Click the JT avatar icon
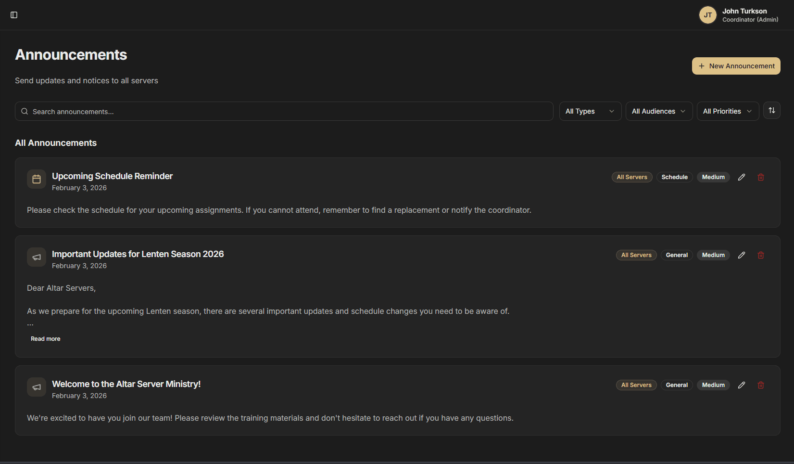This screenshot has width=794, height=464. (x=707, y=15)
